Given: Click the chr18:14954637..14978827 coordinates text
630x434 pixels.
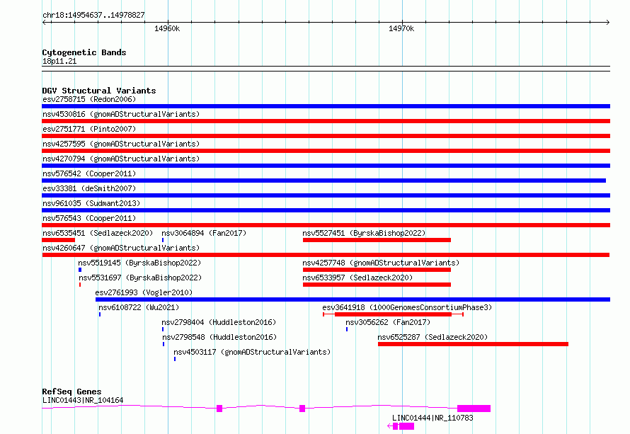Looking at the screenshot, I should [93, 15].
